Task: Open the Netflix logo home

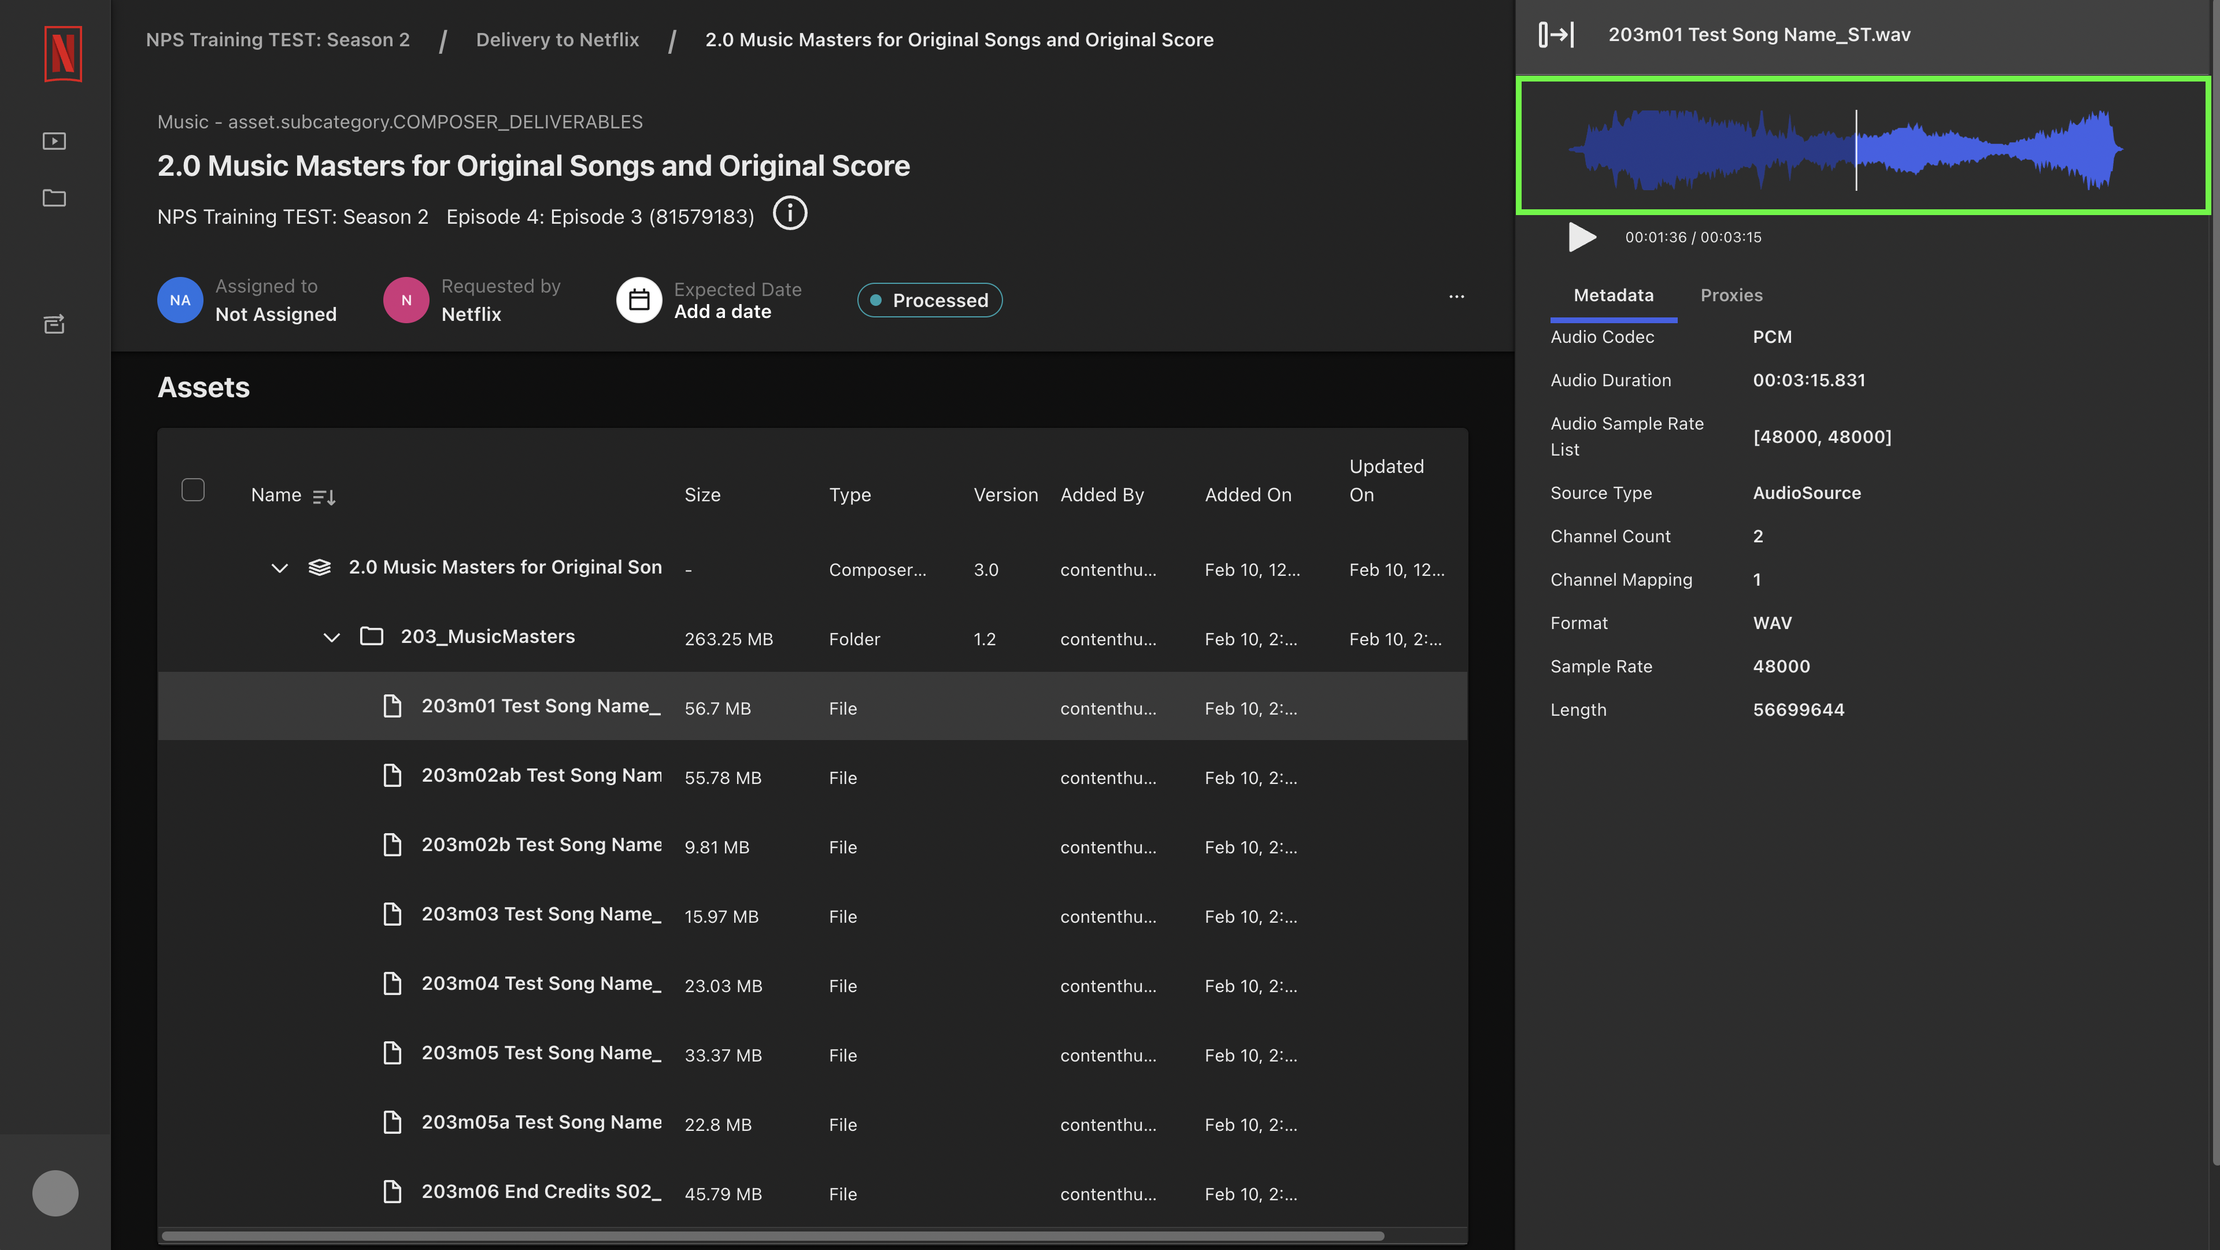Action: (63, 53)
